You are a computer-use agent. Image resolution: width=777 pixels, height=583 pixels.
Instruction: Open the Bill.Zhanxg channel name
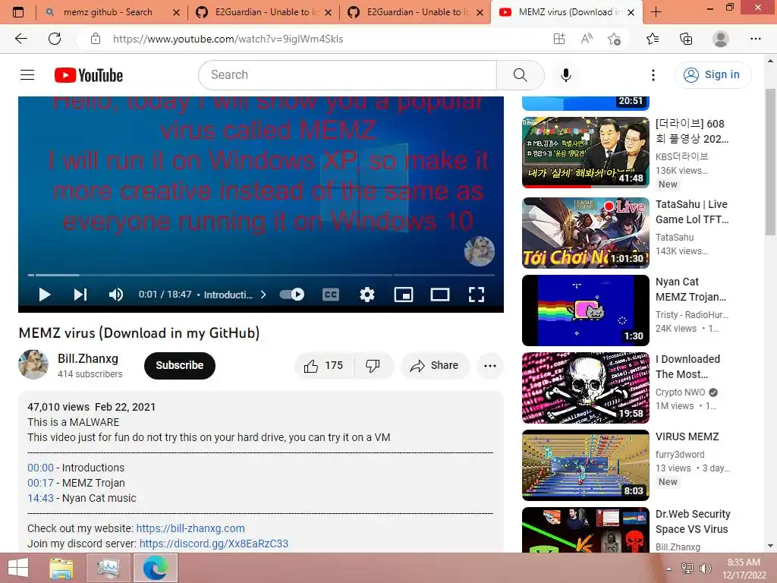pyautogui.click(x=88, y=358)
